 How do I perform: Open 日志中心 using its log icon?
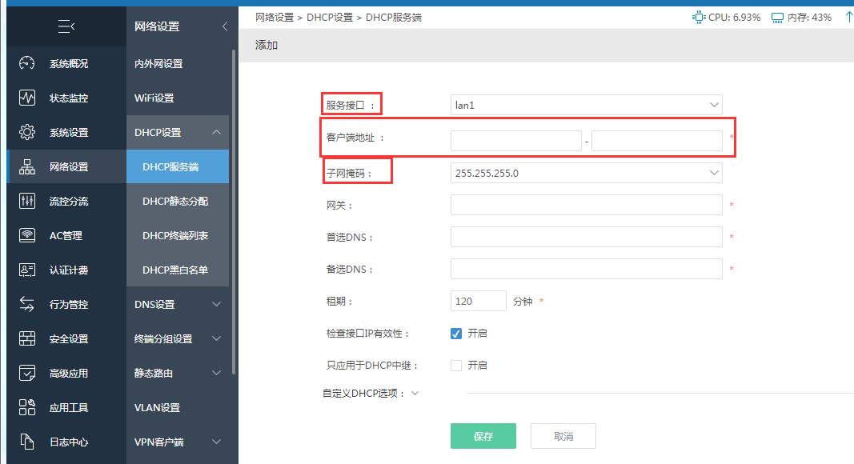pos(25,442)
